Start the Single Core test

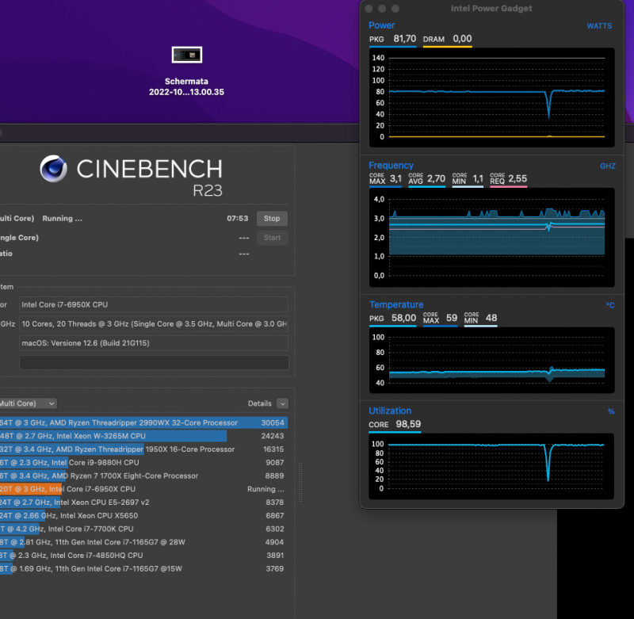(x=272, y=238)
